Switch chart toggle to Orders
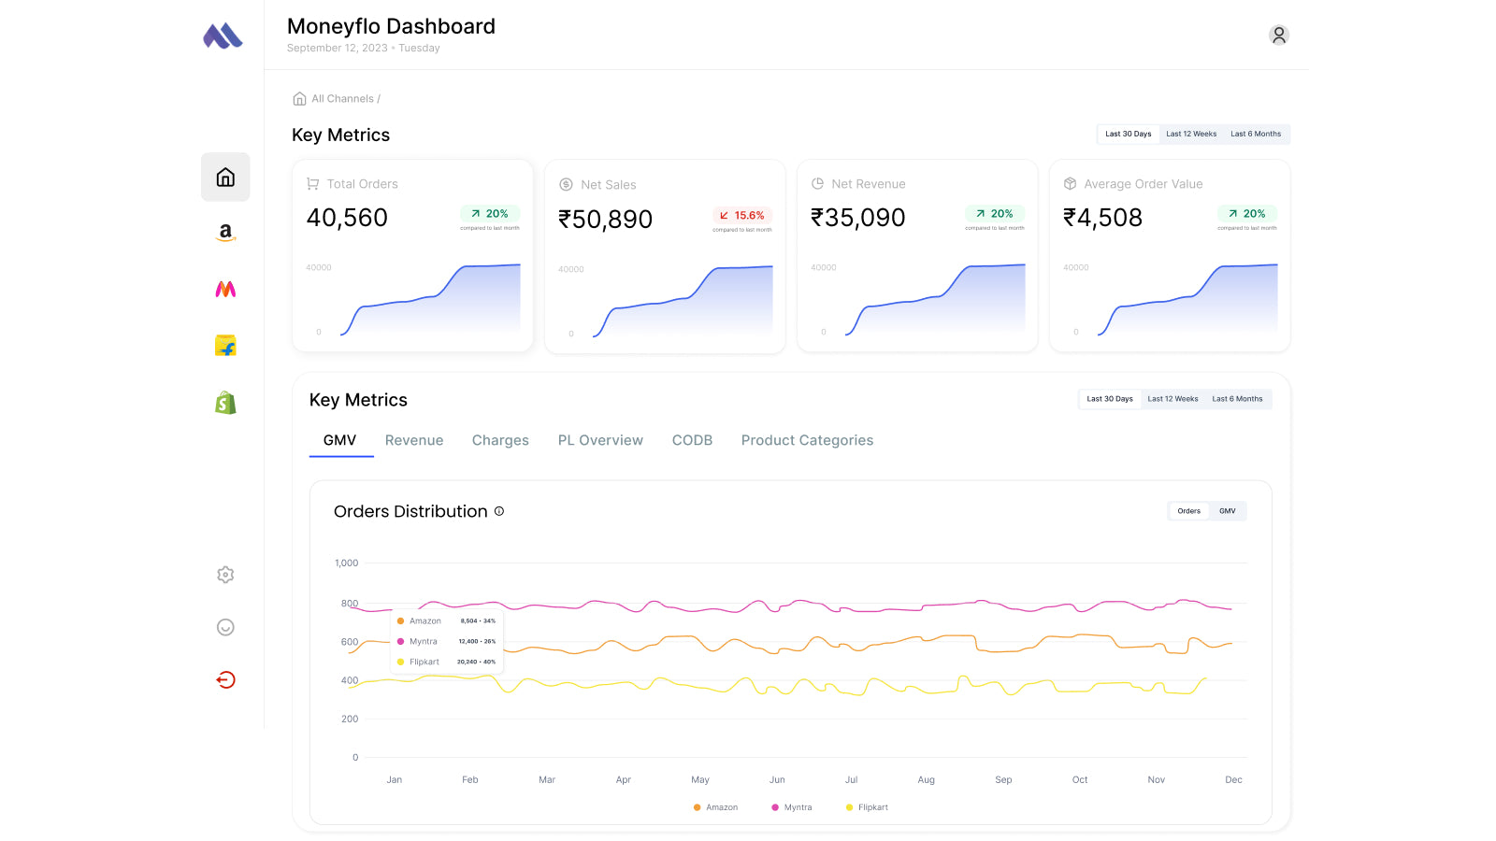The height and width of the screenshot is (841, 1496). [x=1188, y=511]
